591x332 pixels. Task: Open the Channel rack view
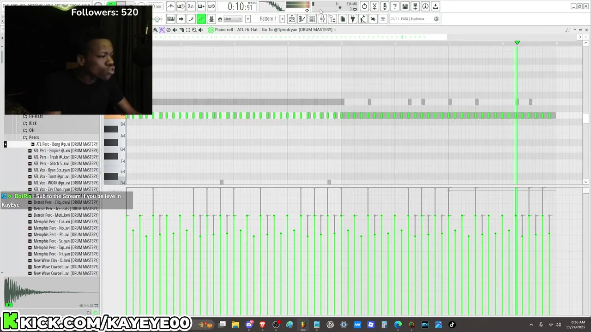tap(312, 19)
